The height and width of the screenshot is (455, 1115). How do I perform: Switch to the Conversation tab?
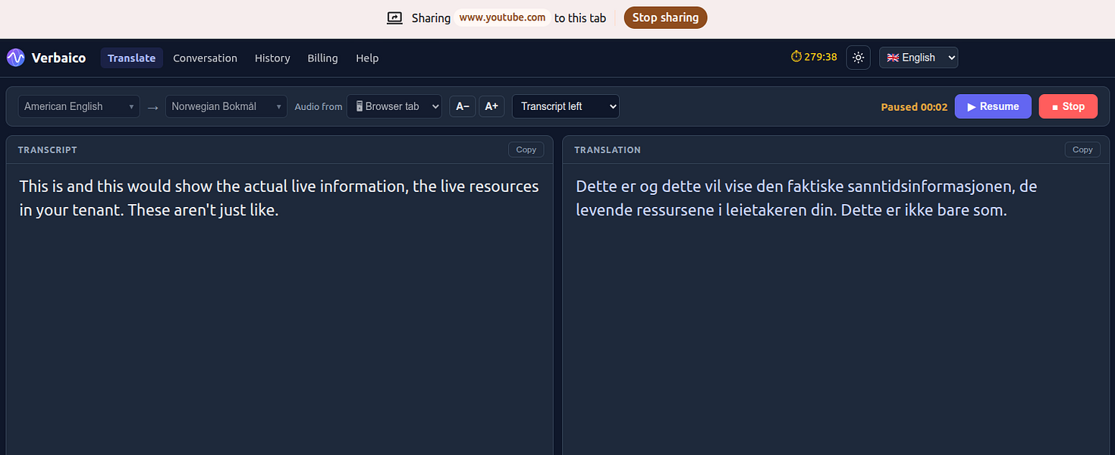pos(205,58)
